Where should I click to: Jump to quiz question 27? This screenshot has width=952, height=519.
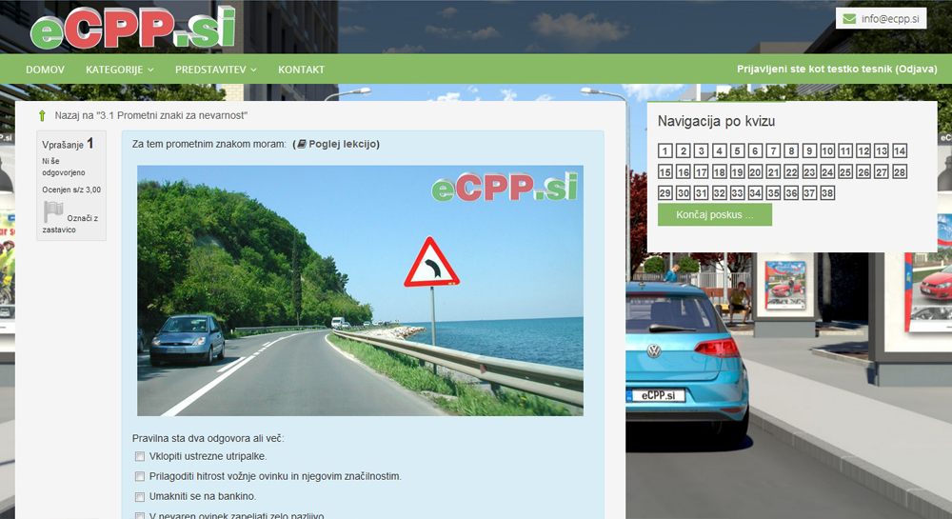click(x=882, y=171)
